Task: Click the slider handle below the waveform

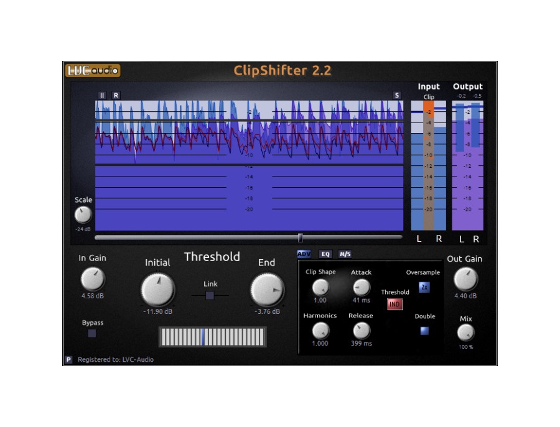Action: (x=301, y=237)
